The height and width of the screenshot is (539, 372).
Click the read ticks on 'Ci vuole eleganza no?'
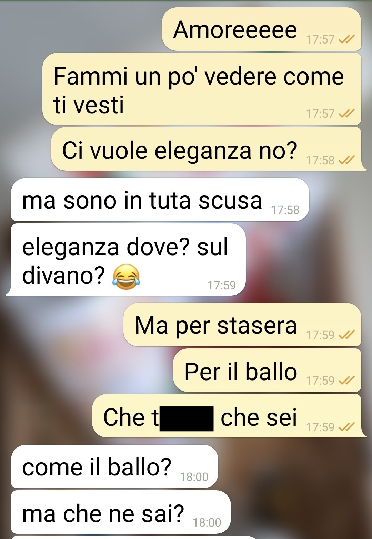345,160
